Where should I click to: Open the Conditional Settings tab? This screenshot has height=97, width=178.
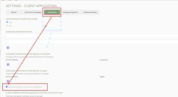coord(90,12)
